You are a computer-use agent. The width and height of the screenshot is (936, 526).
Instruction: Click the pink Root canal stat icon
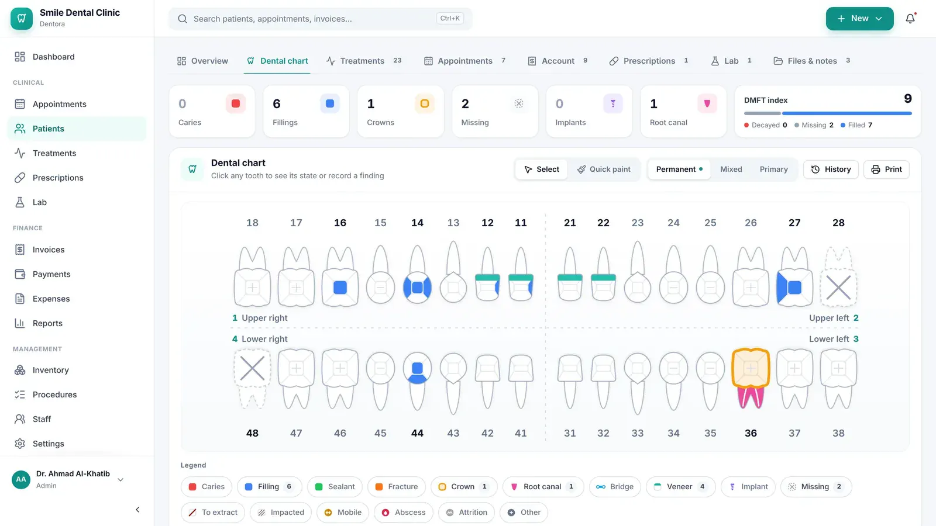click(x=707, y=103)
